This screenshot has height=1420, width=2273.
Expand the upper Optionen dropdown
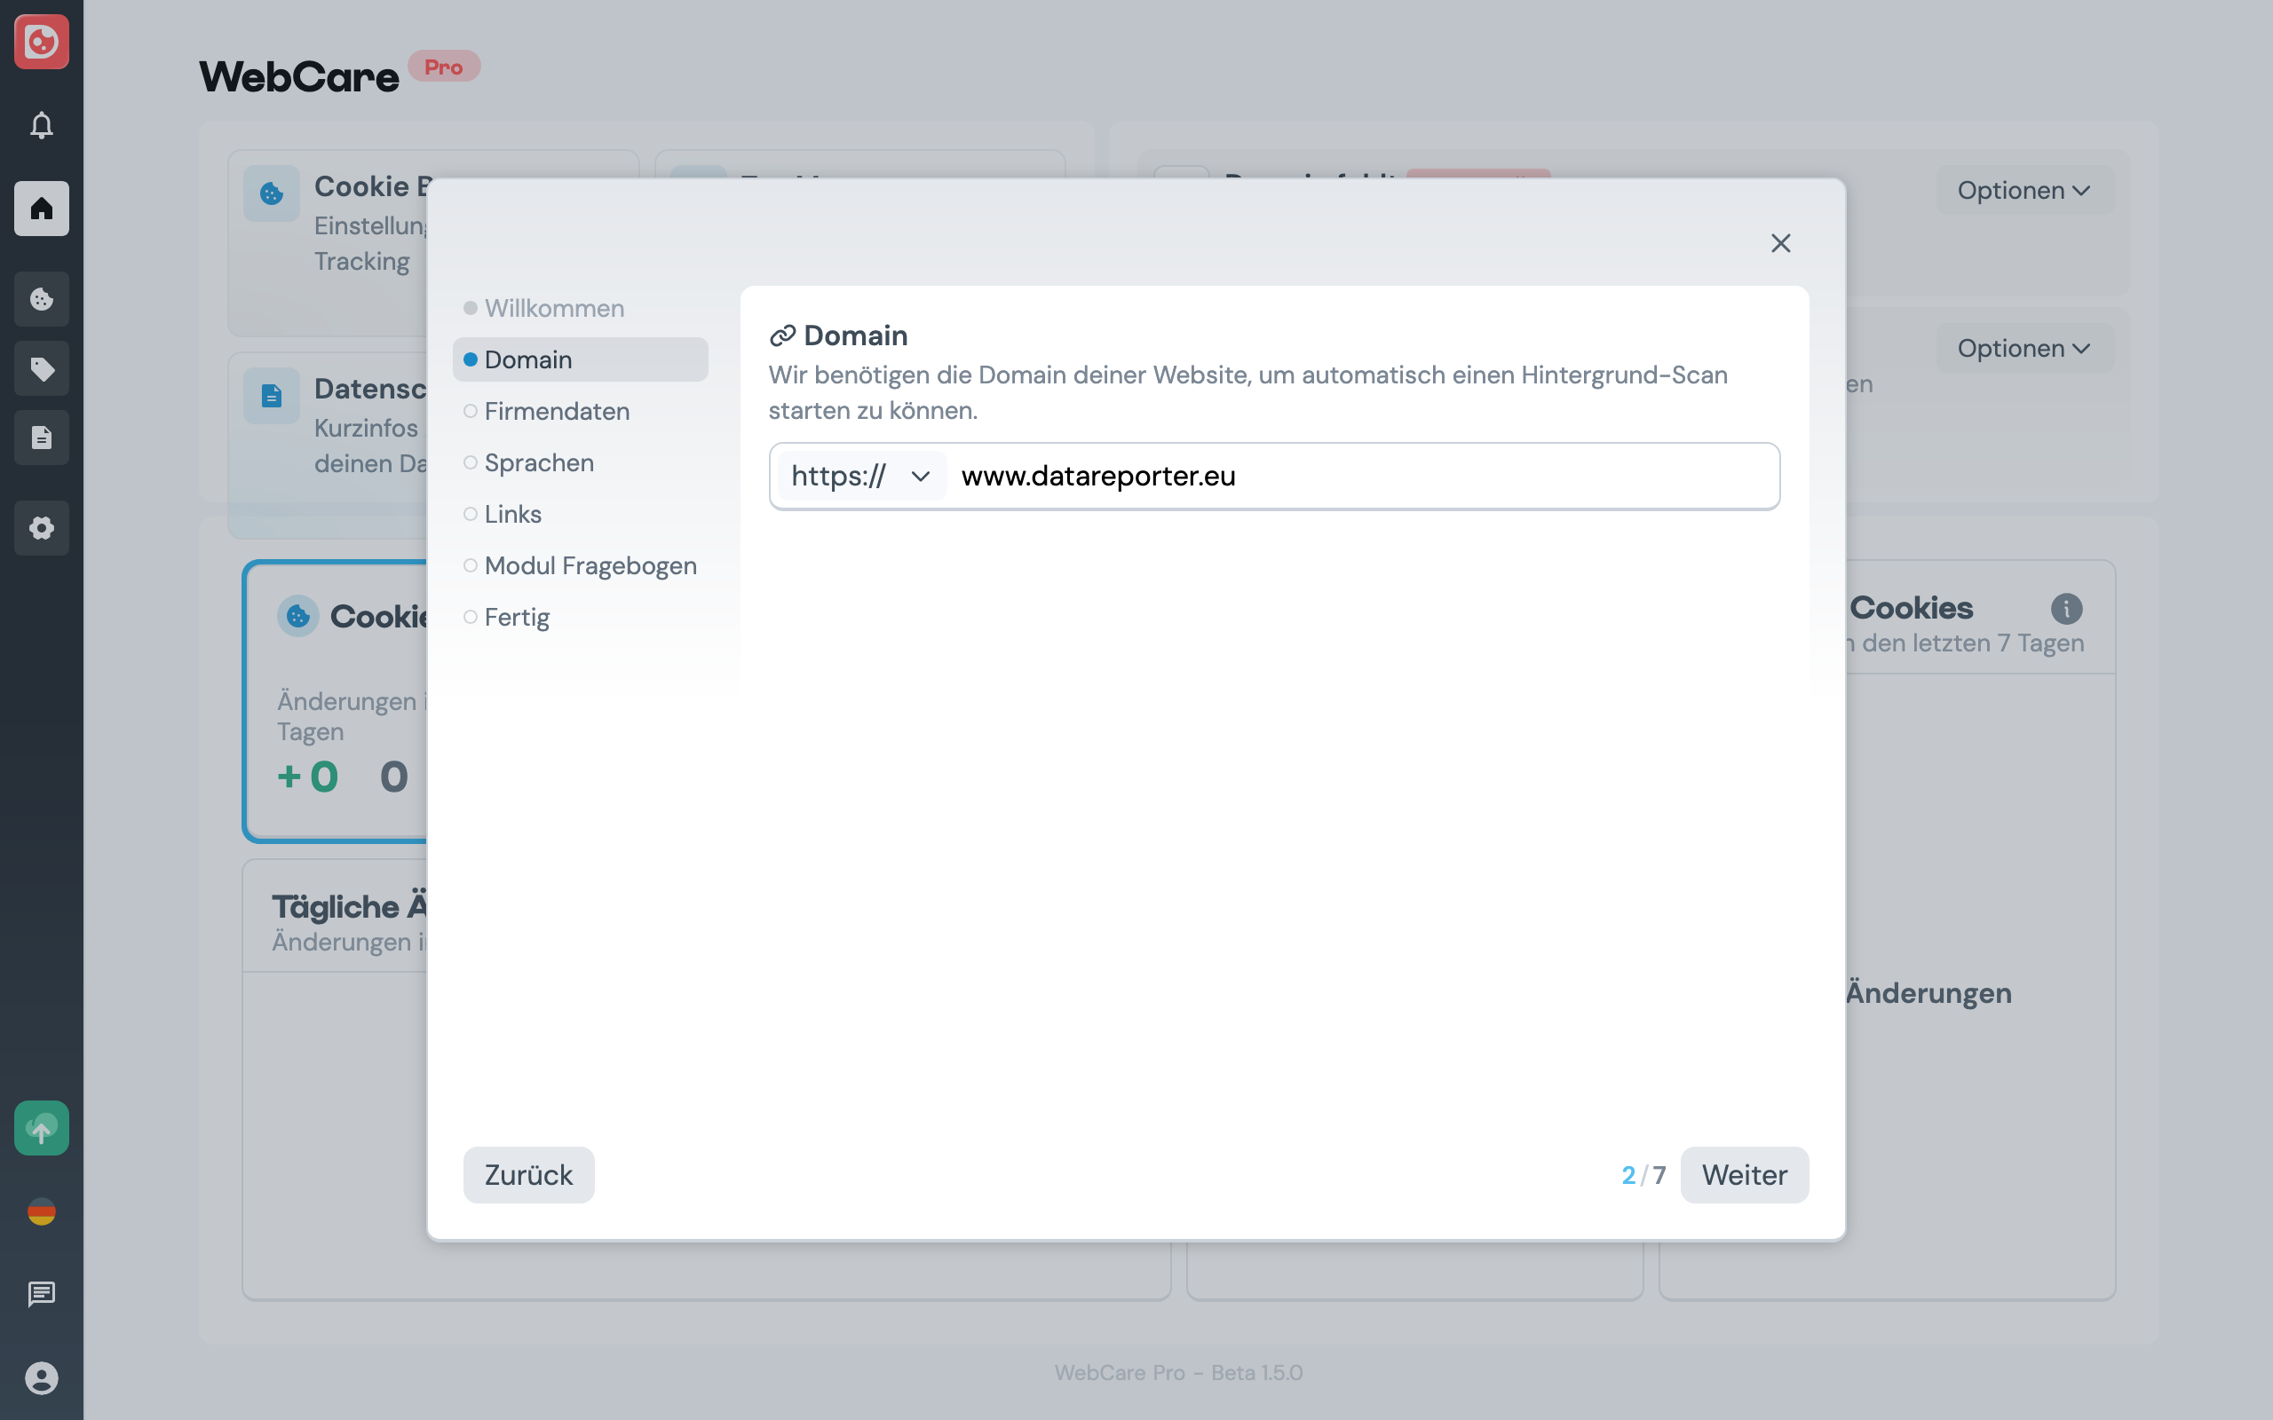tap(2025, 190)
